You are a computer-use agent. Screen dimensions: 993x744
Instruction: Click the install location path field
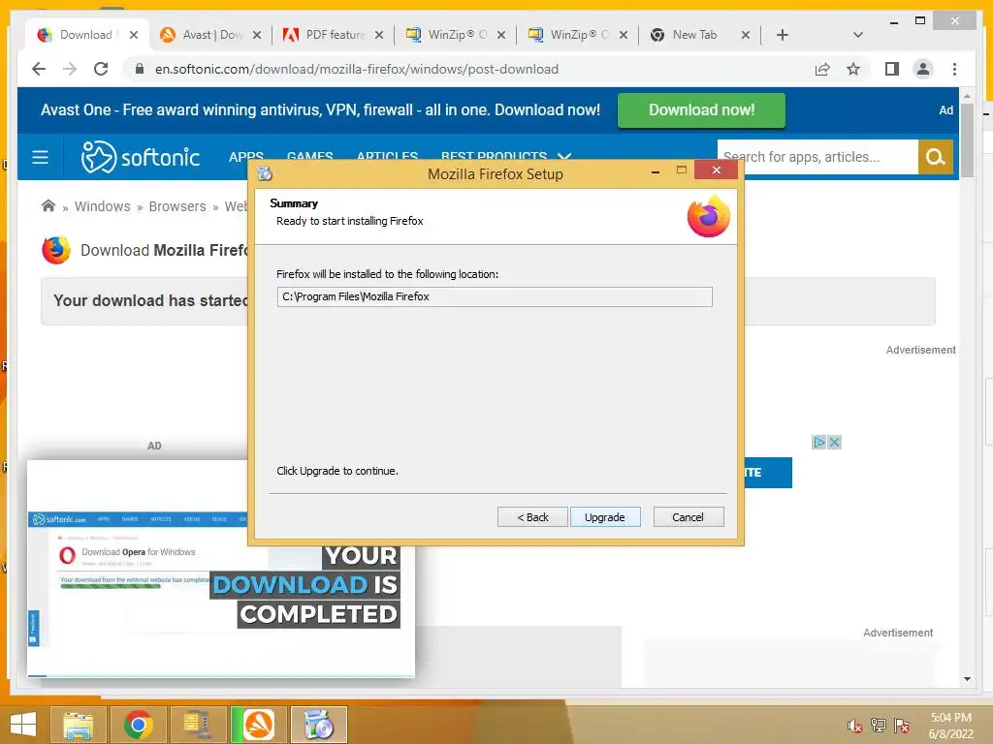pyautogui.click(x=495, y=296)
